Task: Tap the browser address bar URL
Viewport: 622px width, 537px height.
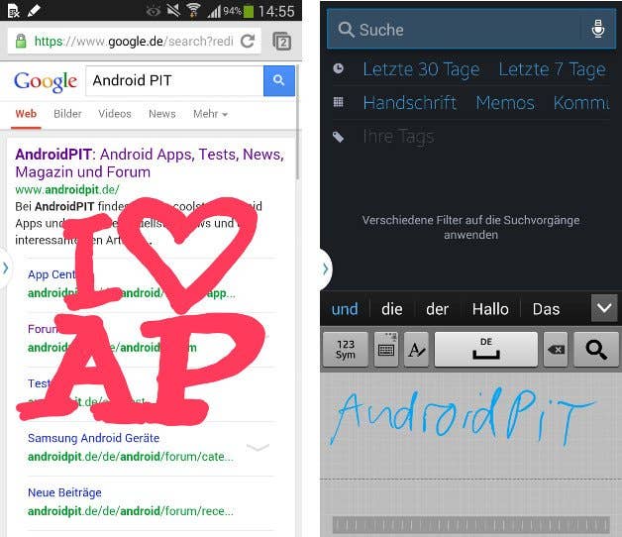Action: [x=134, y=41]
